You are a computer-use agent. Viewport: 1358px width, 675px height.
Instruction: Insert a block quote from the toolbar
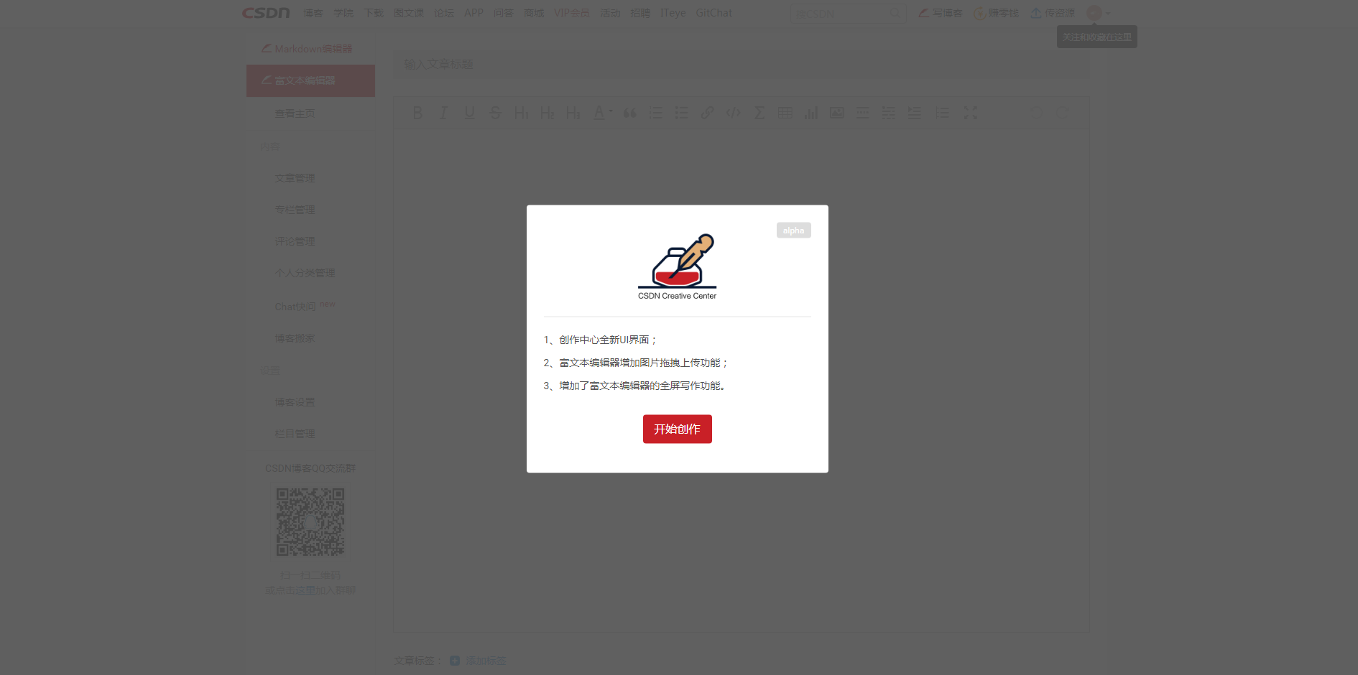click(x=629, y=113)
